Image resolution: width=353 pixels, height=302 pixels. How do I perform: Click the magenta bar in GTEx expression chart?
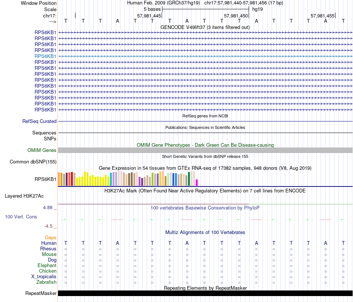coord(197,182)
